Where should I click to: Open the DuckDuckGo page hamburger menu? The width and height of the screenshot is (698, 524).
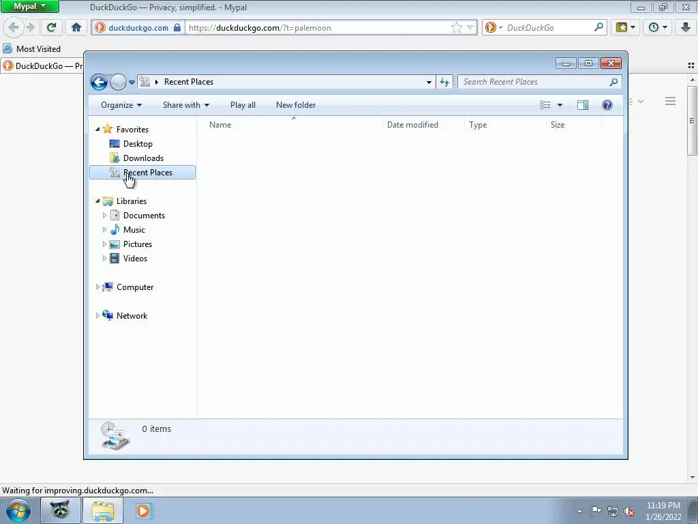pos(671,102)
